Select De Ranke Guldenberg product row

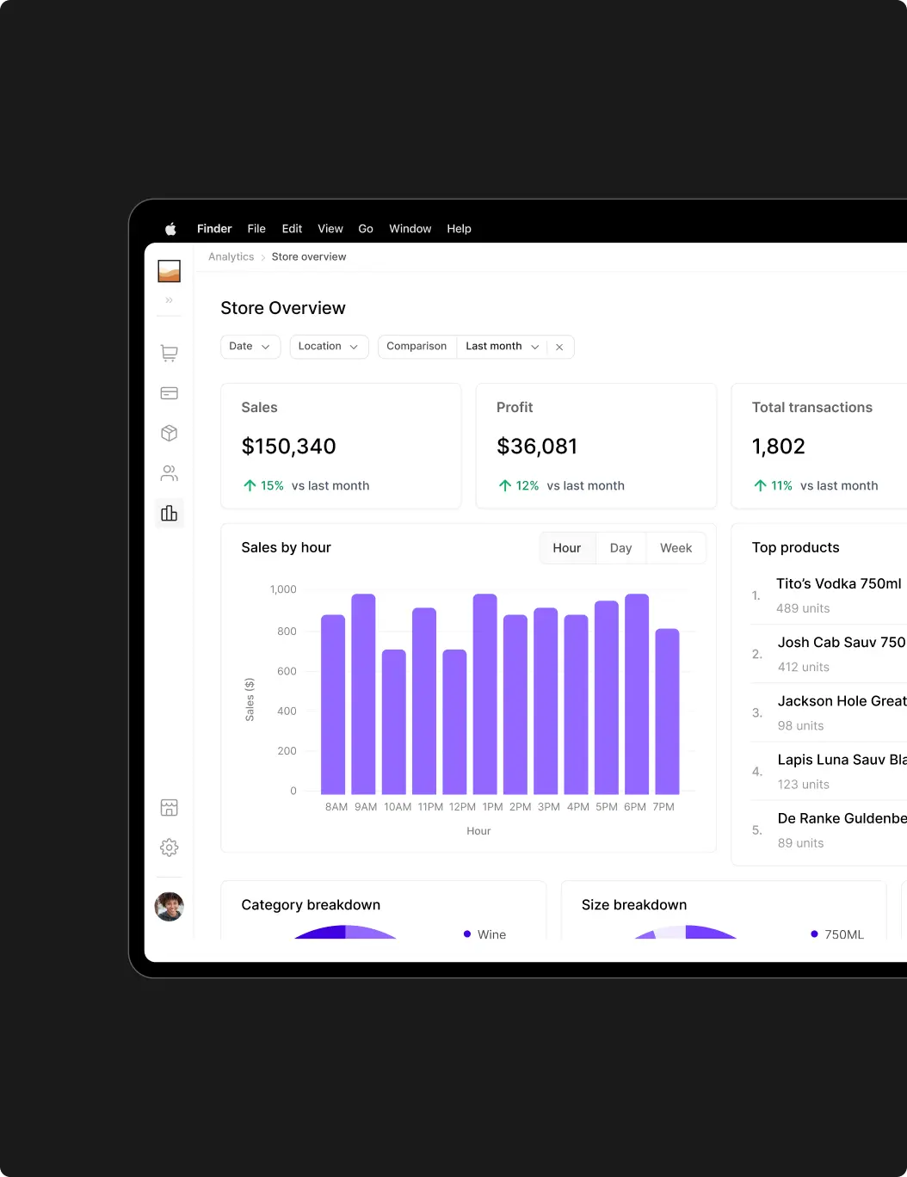pos(829,830)
